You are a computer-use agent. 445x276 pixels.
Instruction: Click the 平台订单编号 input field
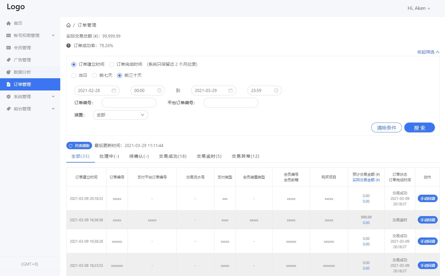pyautogui.click(x=231, y=103)
